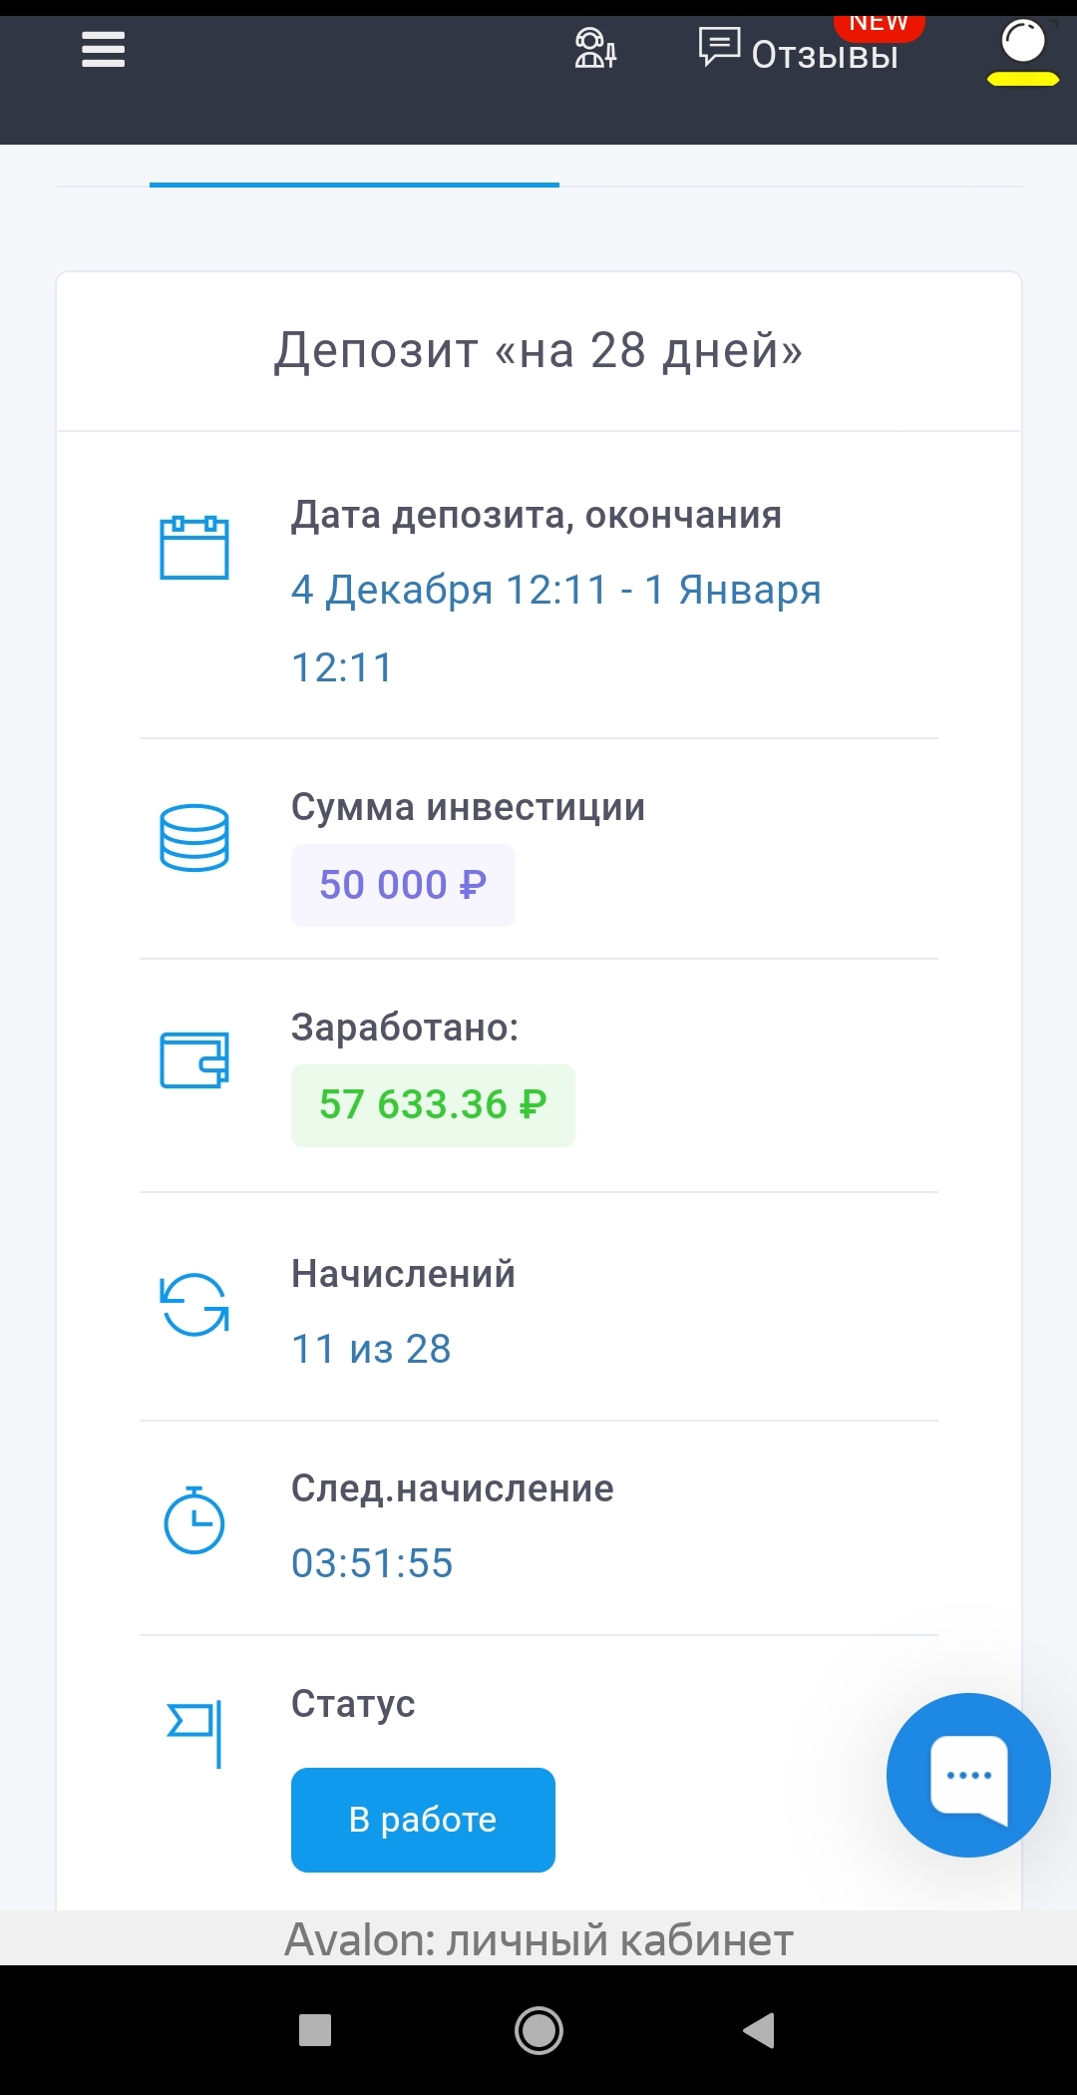This screenshot has width=1077, height=2095.
Task: Tap the refresh arrows accruals icon
Action: coord(194,1304)
